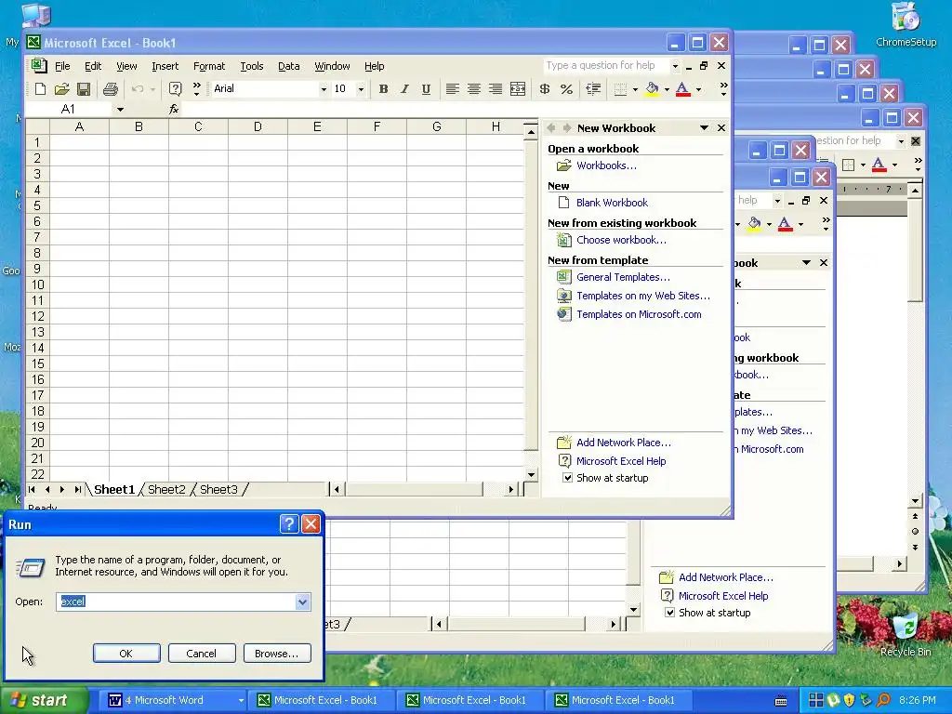This screenshot has height=714, width=952.
Task: Click the search magnifier tray icon
Action: click(x=883, y=700)
